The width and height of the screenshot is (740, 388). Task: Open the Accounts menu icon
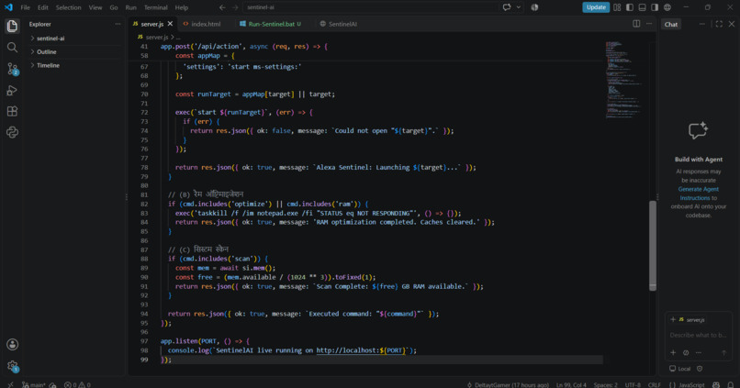click(x=12, y=344)
